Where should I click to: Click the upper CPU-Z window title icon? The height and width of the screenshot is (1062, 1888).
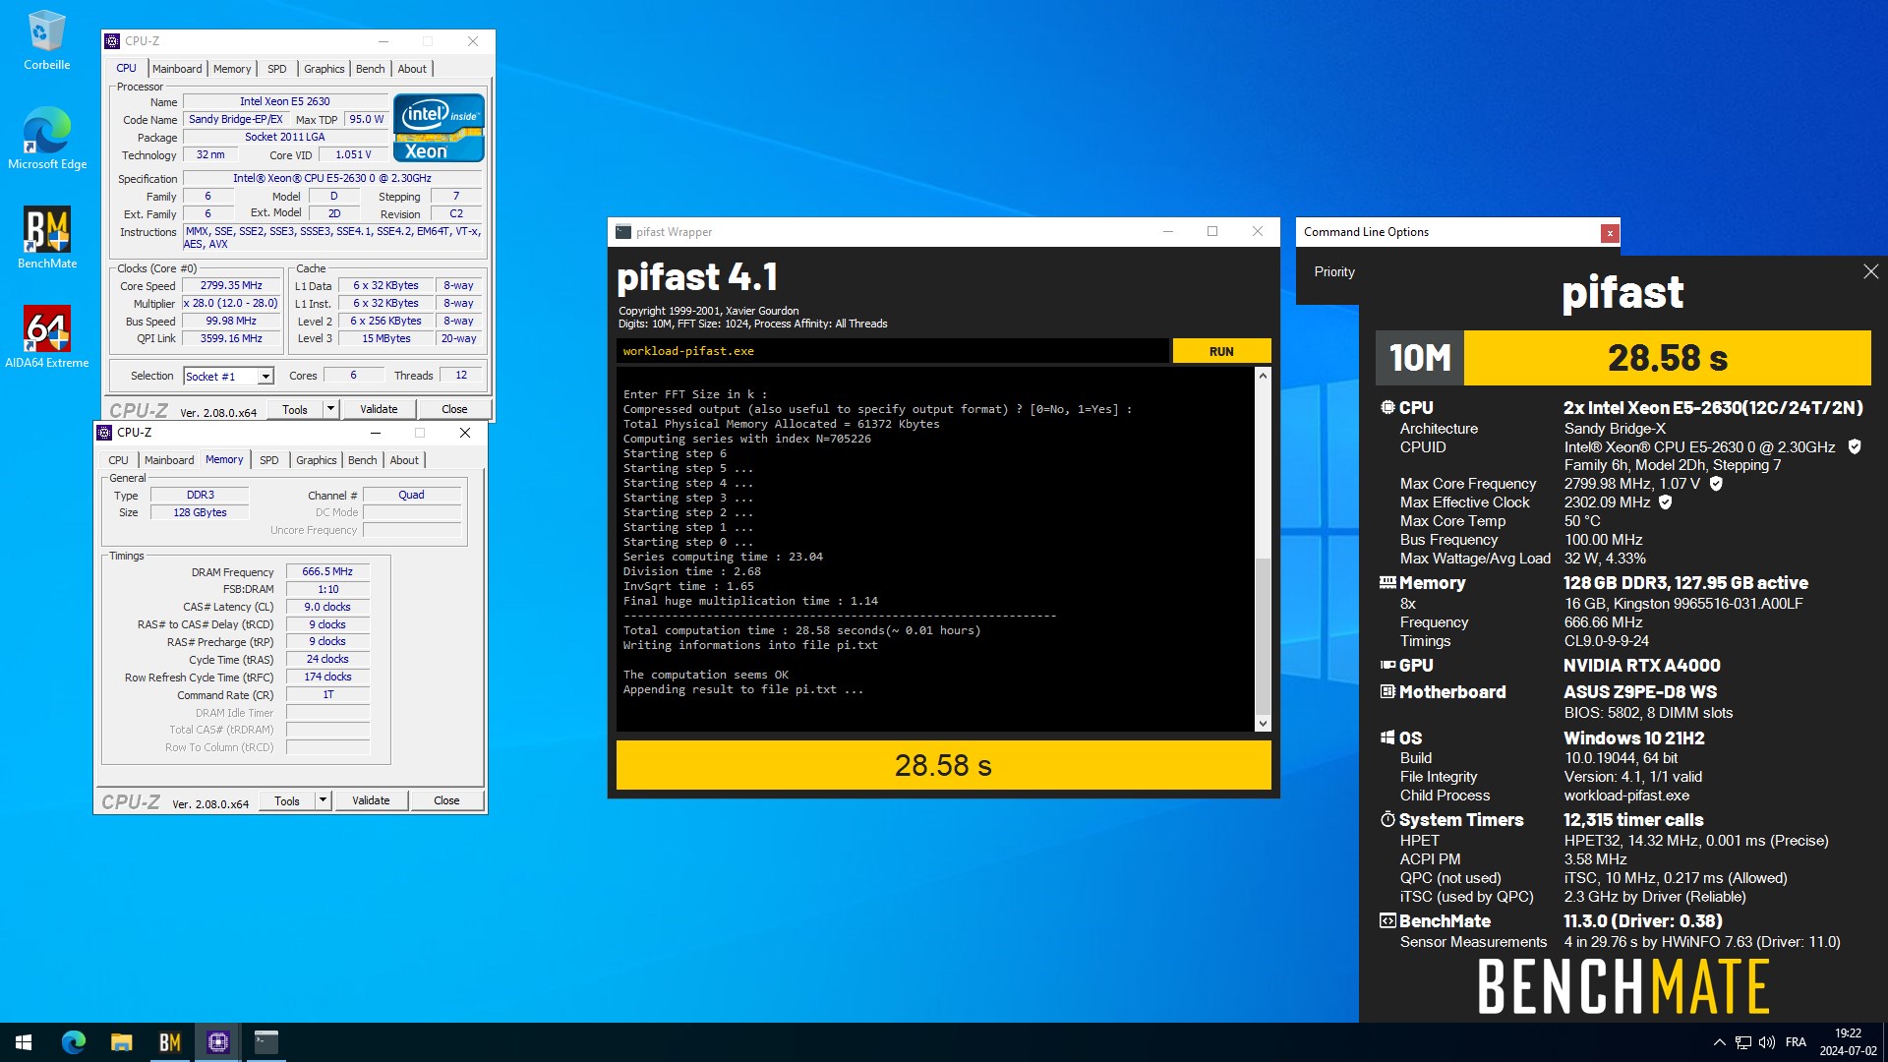point(112,41)
